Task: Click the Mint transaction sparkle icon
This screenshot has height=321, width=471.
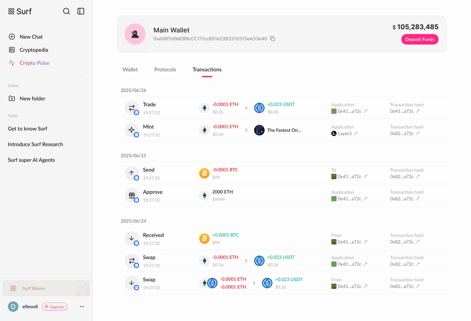Action: [132, 130]
